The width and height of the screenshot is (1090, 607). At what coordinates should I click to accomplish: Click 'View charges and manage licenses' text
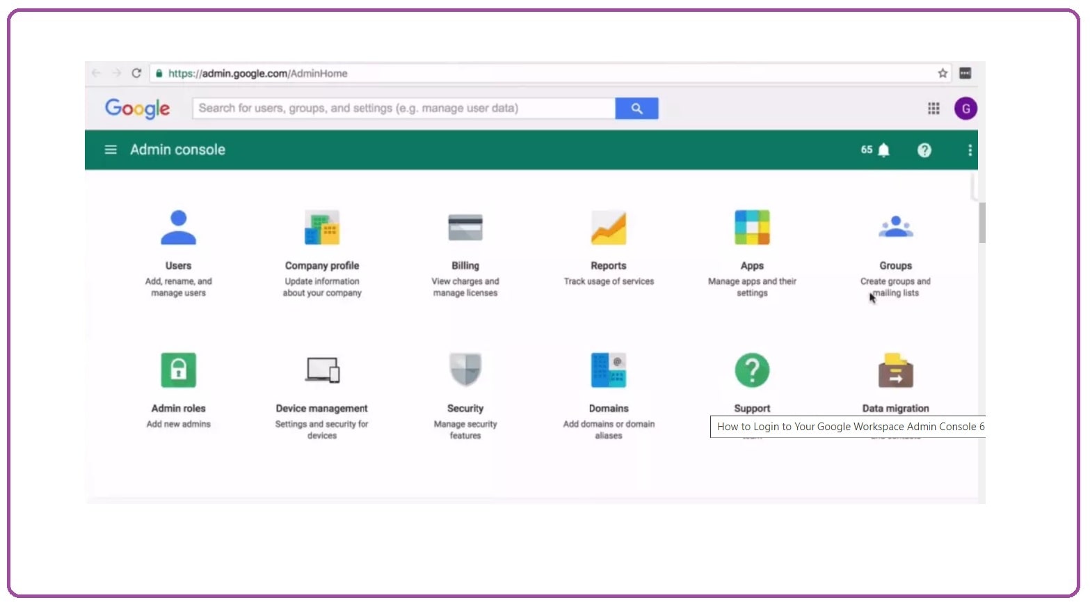[x=465, y=287]
